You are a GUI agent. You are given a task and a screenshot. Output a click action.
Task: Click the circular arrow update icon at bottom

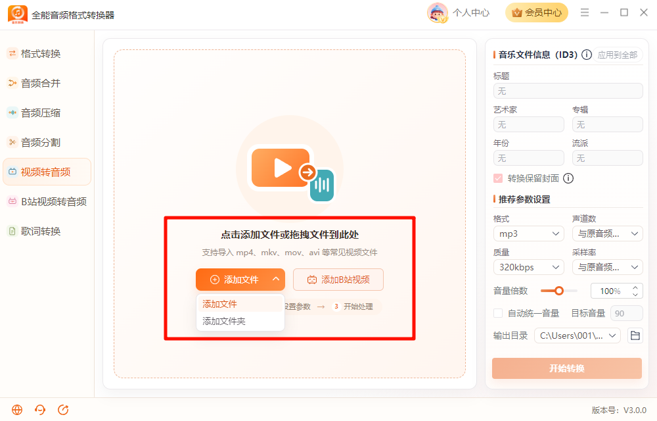click(x=63, y=410)
